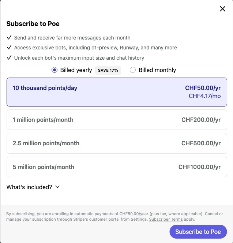Click checkmark next to "Access exclusive bots"

pos(9,48)
